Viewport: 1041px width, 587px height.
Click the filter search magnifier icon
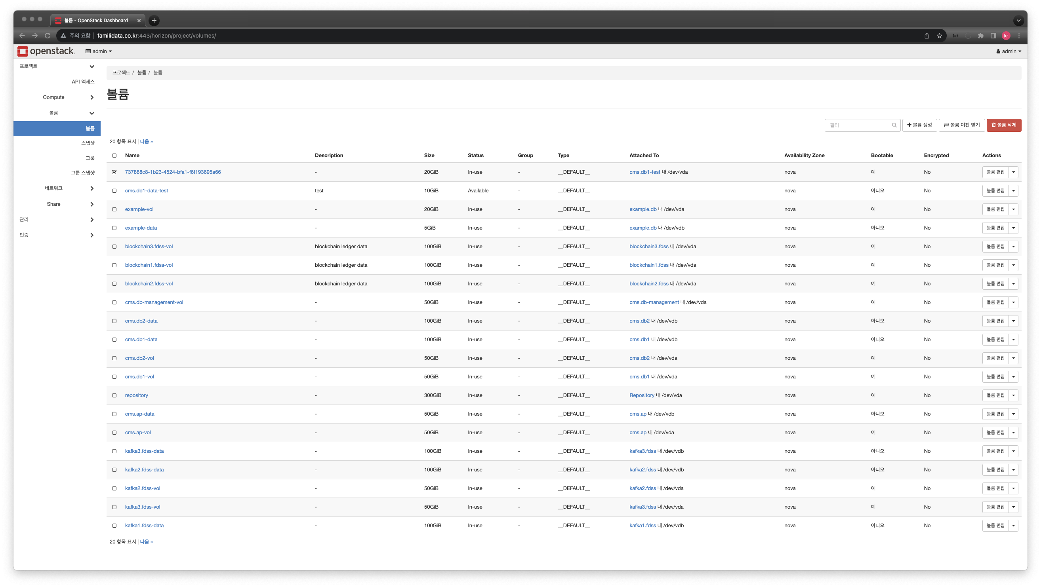(894, 125)
